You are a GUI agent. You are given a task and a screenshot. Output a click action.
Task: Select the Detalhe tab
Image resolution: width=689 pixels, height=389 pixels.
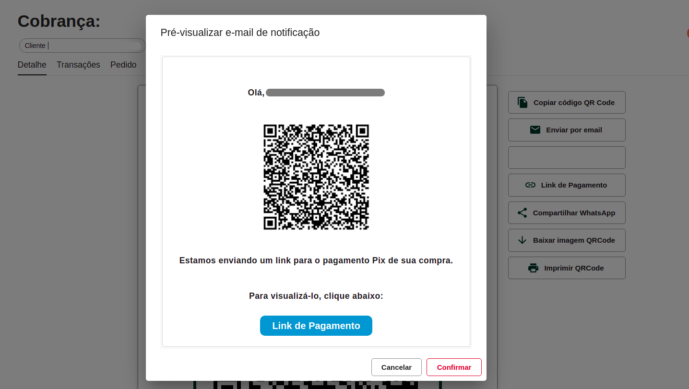point(32,64)
